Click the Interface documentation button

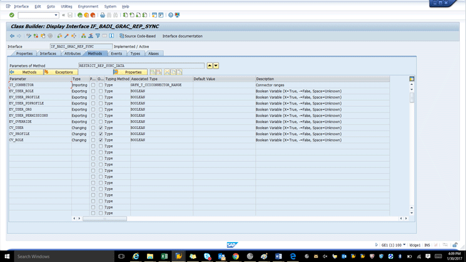pyautogui.click(x=183, y=36)
